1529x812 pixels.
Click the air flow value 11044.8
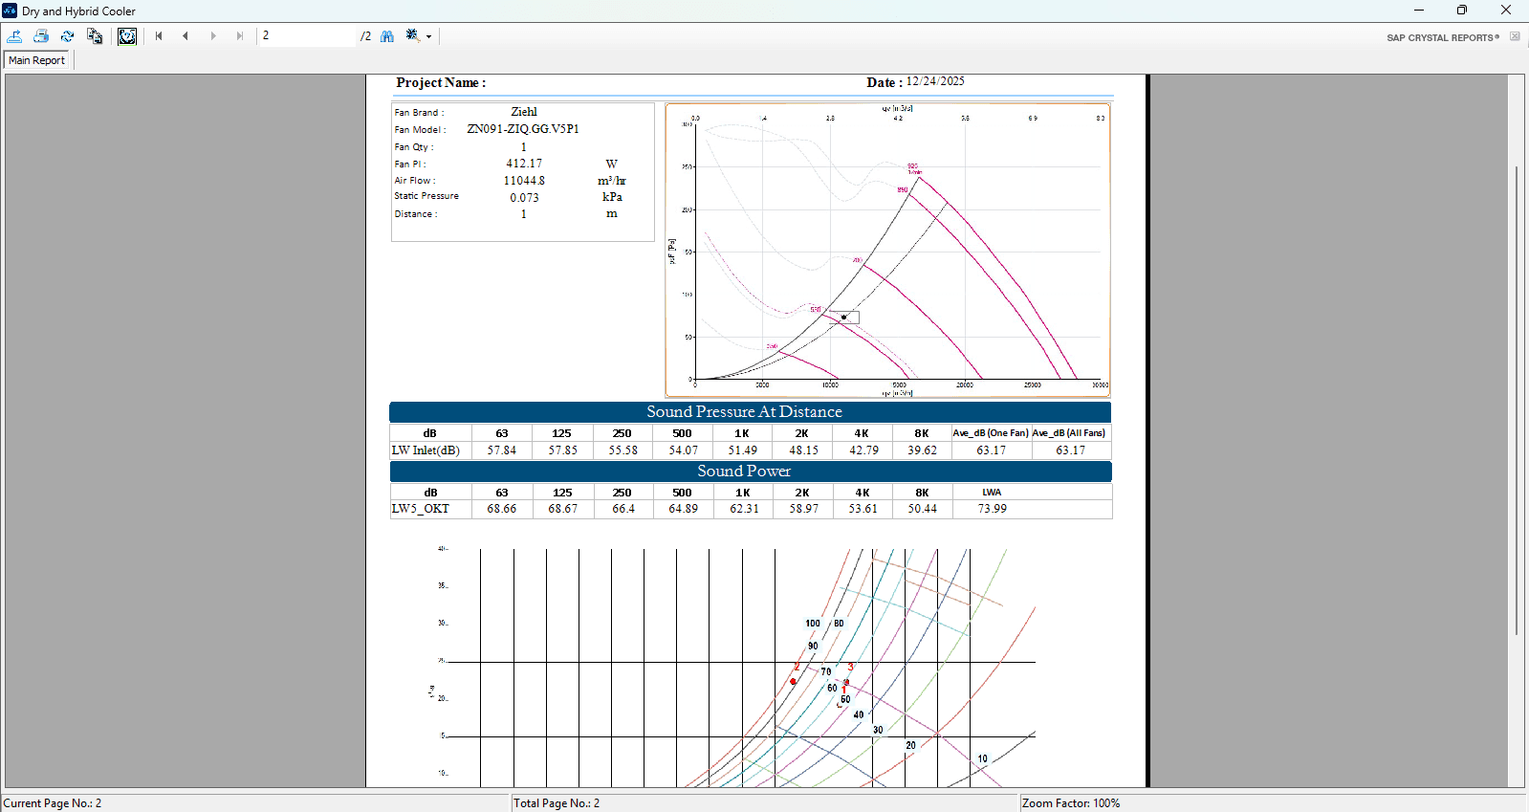(x=524, y=181)
